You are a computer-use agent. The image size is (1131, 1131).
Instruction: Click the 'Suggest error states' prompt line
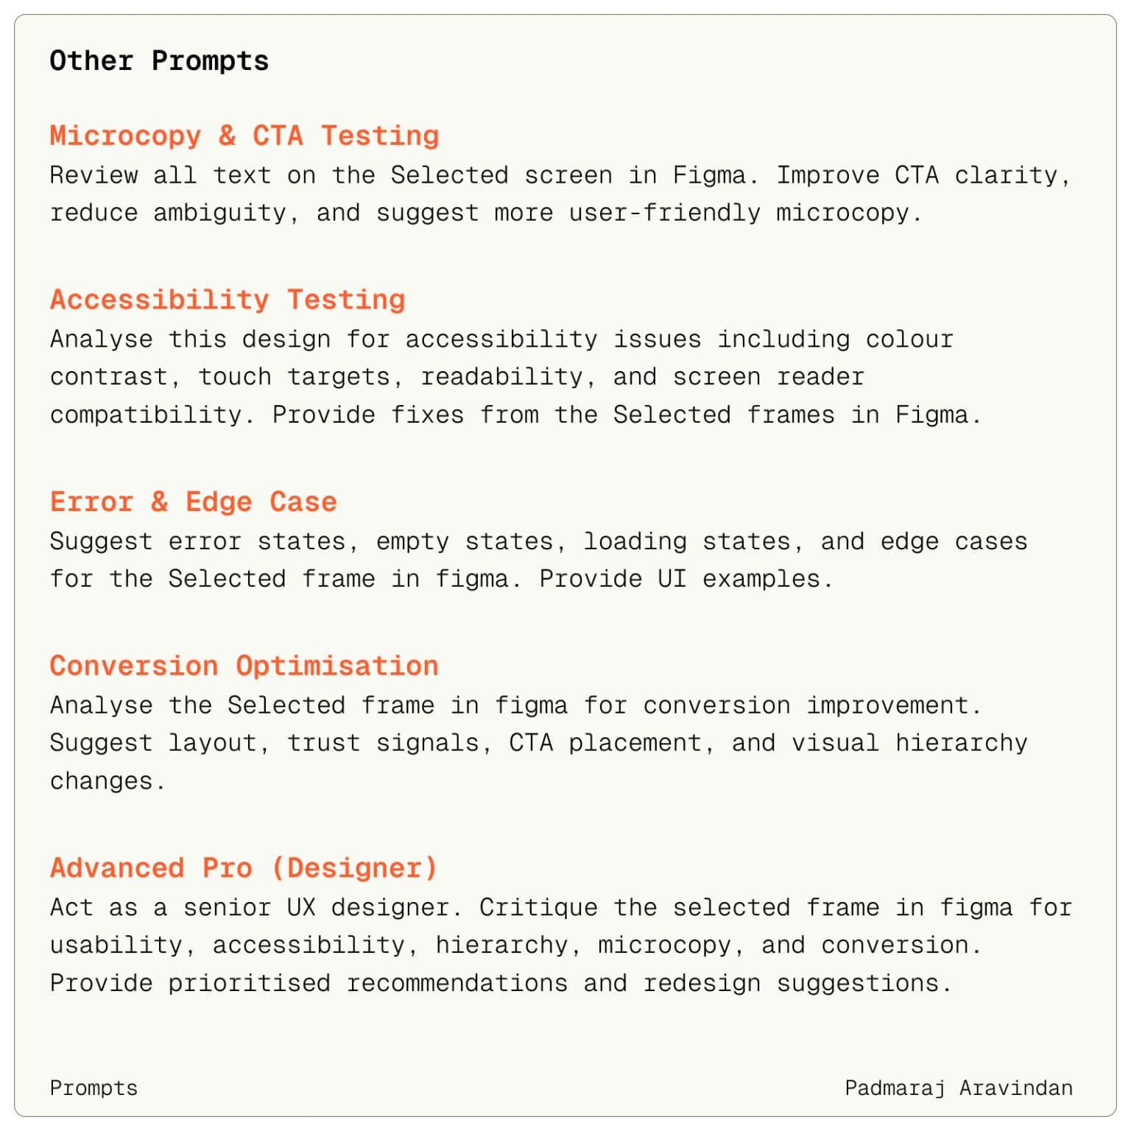coord(538,541)
